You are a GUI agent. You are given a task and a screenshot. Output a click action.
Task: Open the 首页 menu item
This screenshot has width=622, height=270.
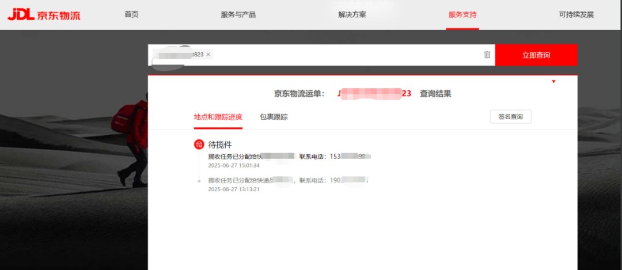tap(132, 14)
